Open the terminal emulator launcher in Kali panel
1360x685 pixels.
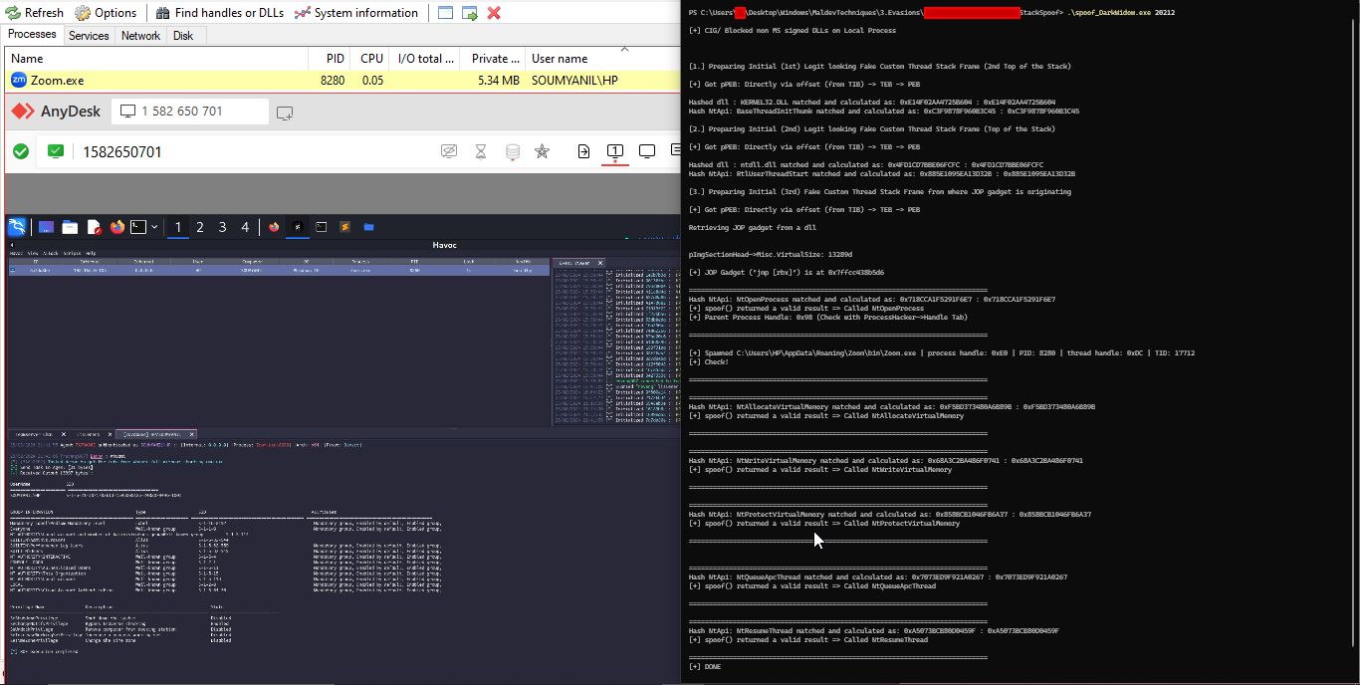tap(138, 227)
